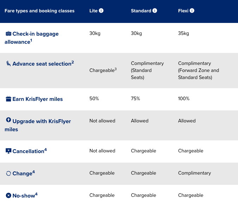
Task: Click the Change row heading
Action: 24,173
